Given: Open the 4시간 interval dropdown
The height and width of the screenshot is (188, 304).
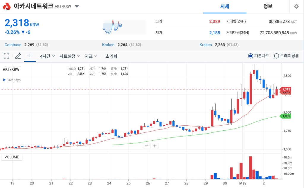Looking at the screenshot, I should pyautogui.click(x=47, y=56).
